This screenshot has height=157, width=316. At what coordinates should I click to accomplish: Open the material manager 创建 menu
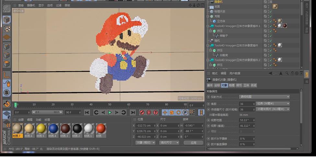pos(21,119)
